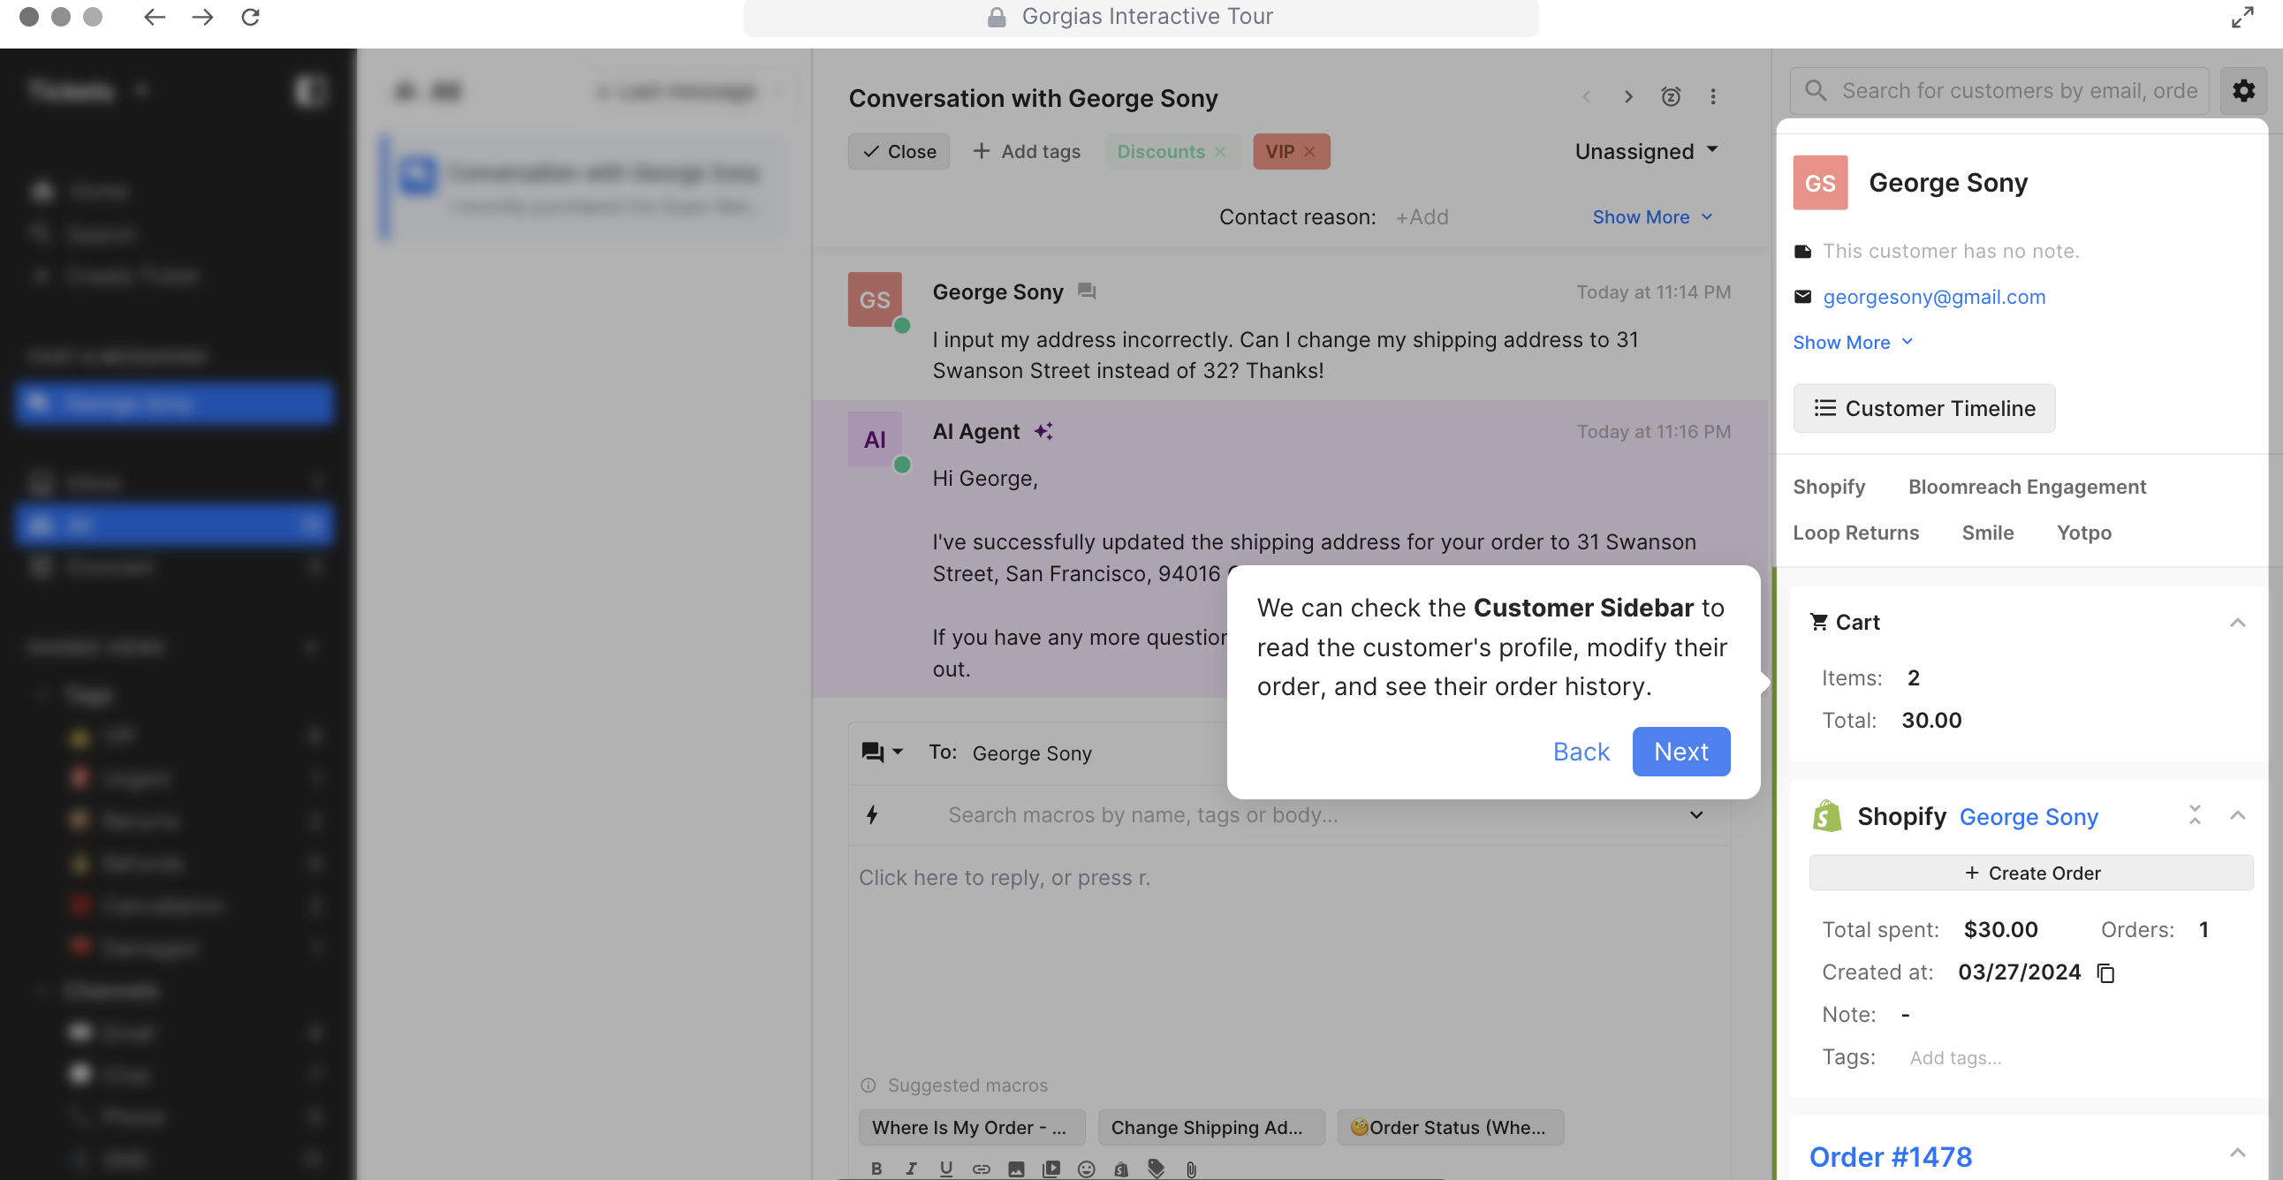Open the snooze ticket clock icon
Image resolution: width=2283 pixels, height=1180 pixels.
(1671, 96)
